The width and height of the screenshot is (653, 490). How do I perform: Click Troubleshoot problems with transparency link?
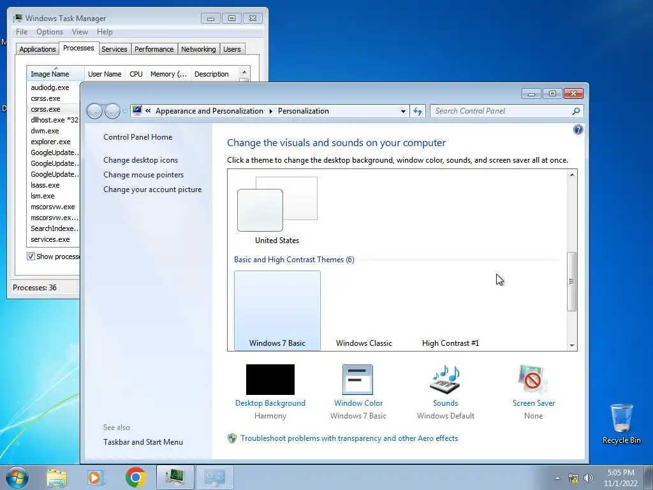[349, 438]
